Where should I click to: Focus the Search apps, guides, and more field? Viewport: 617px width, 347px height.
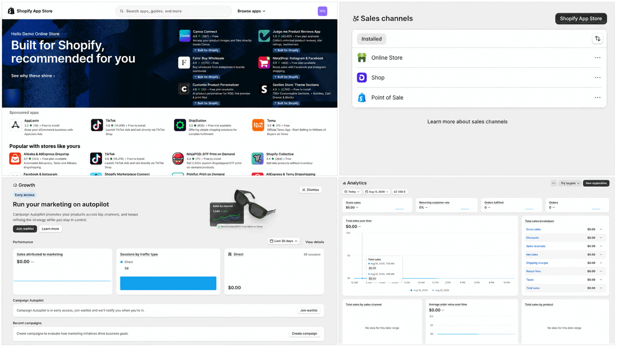[174, 11]
